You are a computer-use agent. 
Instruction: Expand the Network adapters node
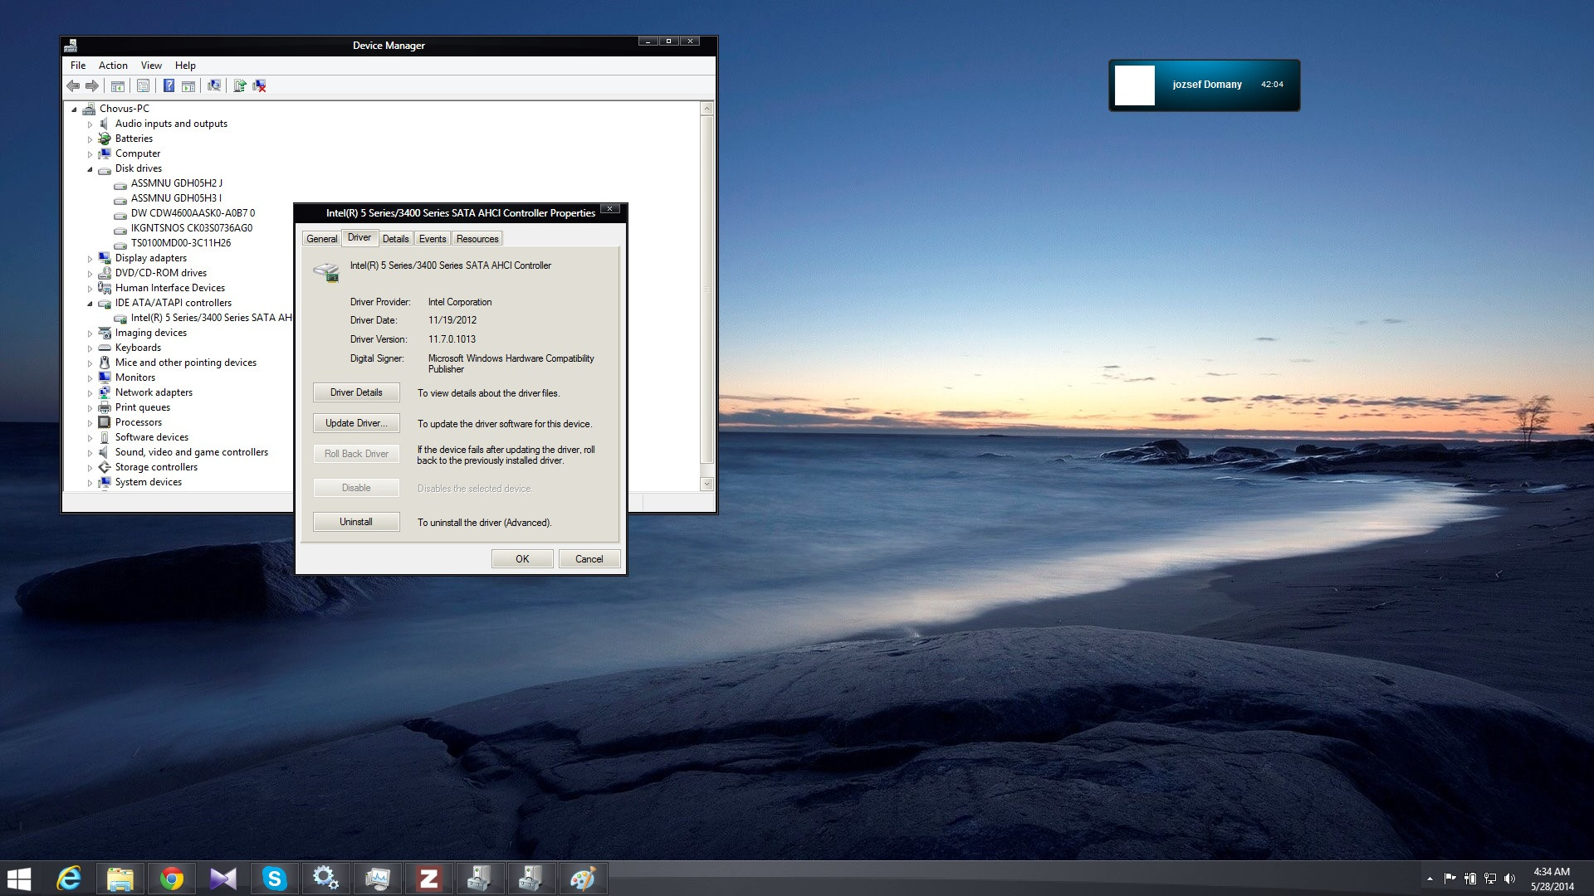click(90, 393)
